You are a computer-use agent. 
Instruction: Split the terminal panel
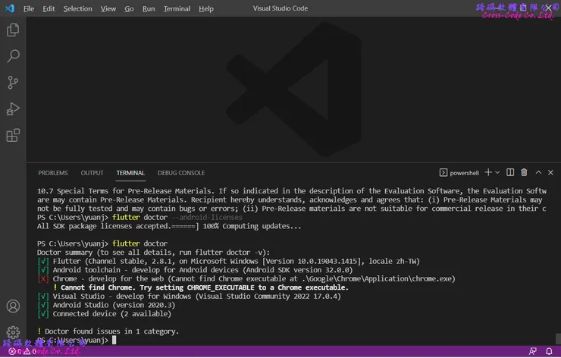click(510, 173)
